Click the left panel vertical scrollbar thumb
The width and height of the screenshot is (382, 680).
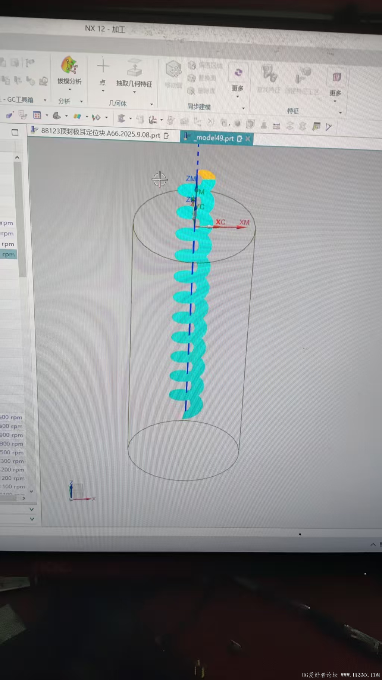[20, 219]
